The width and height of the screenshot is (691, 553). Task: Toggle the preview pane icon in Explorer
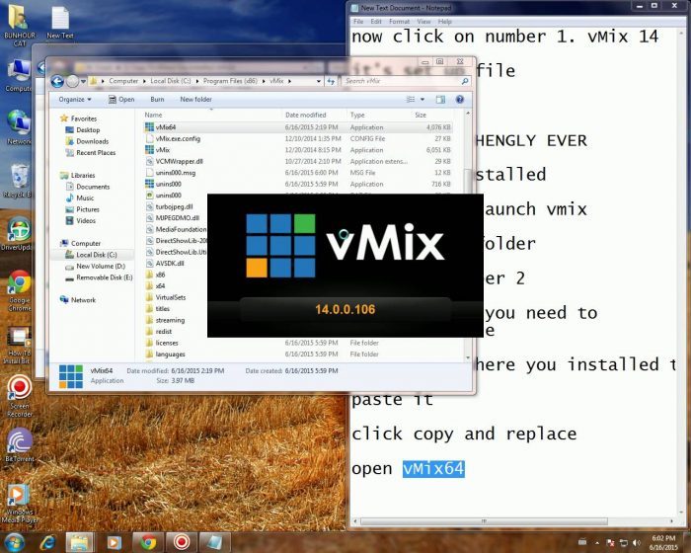pos(440,99)
